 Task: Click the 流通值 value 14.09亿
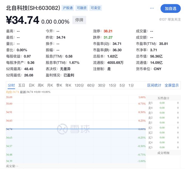(156, 63)
